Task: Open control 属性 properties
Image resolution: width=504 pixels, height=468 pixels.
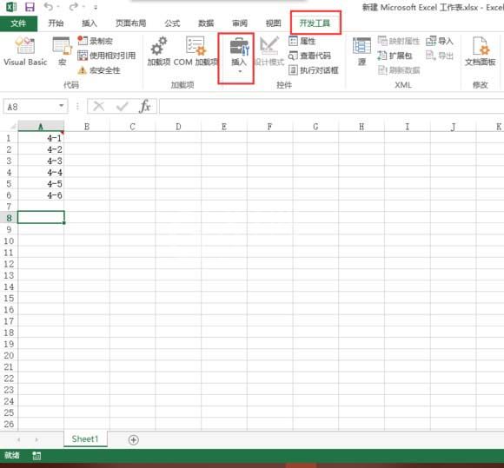Action: (302, 41)
